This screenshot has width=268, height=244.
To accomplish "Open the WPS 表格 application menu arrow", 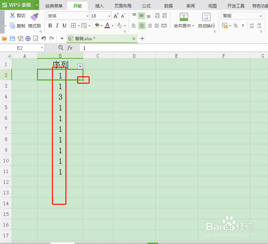I will tap(37, 5).
